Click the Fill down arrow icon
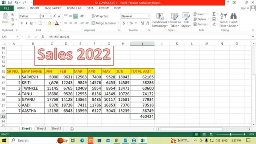Screen dimensions: 256x144 tap(214, 19)
